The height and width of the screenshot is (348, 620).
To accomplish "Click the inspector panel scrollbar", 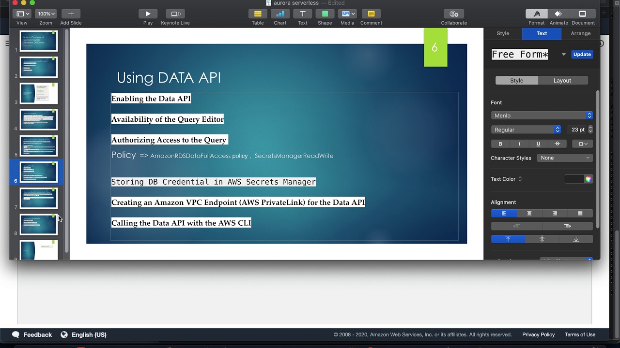I will [x=598, y=159].
